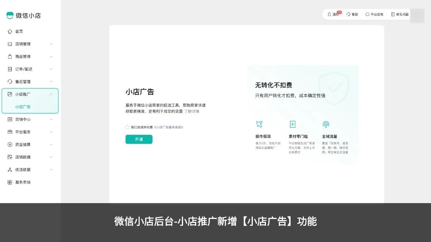Select 小店广告 submenu item
431x242 pixels.
point(23,107)
